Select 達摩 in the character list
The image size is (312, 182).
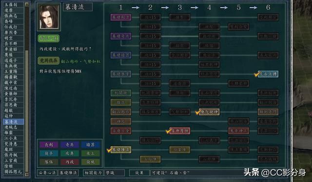pyautogui.click(x=13, y=10)
